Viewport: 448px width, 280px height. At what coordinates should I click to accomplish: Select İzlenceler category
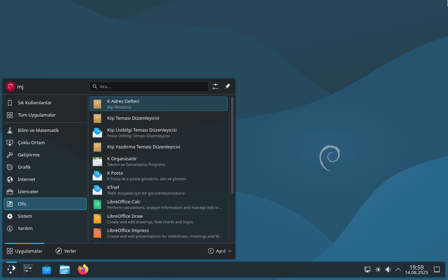tap(45, 192)
